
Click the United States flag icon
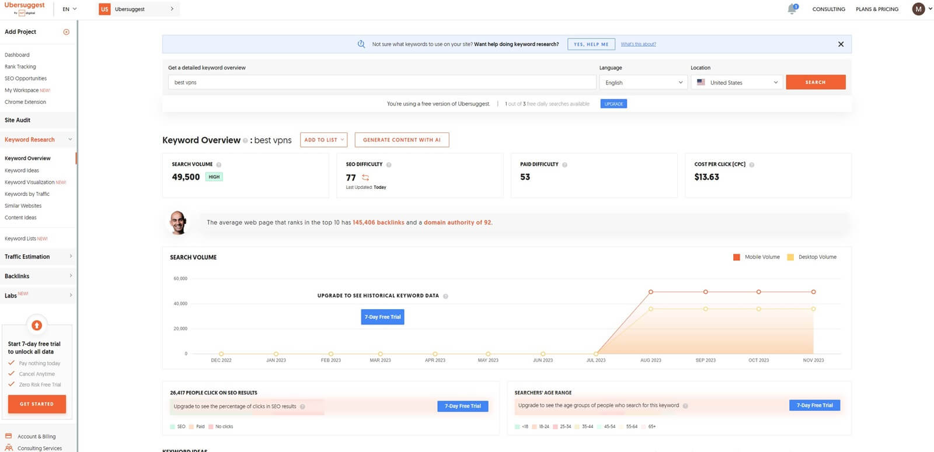(x=701, y=82)
